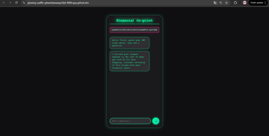Send message with arrow button

tap(156, 121)
